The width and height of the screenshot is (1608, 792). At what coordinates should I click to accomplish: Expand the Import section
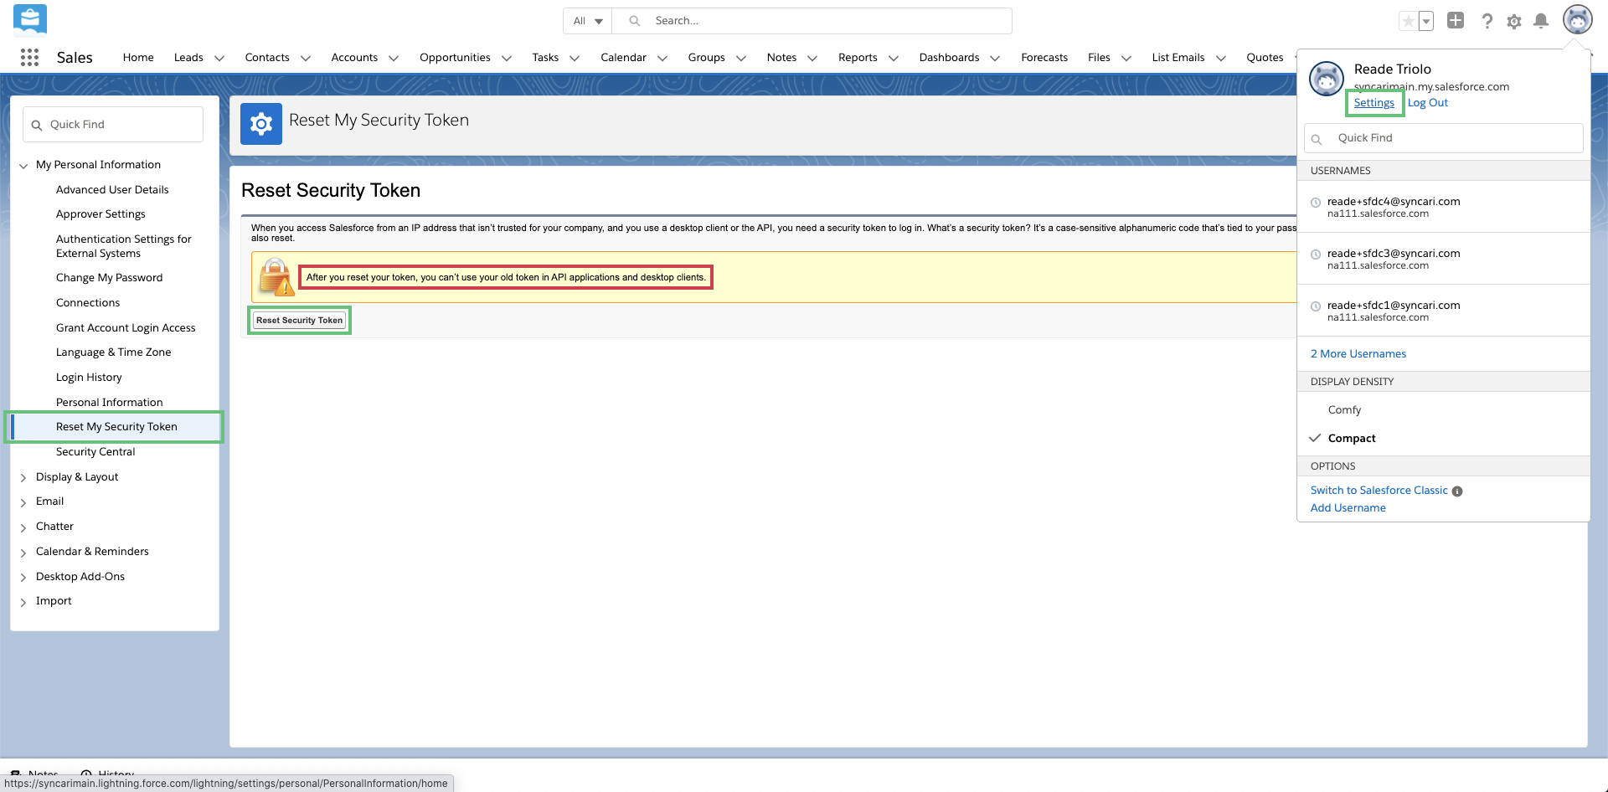coord(23,602)
